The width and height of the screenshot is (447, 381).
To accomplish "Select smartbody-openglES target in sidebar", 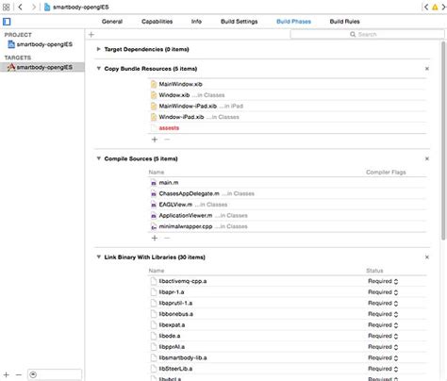I will click(42, 67).
